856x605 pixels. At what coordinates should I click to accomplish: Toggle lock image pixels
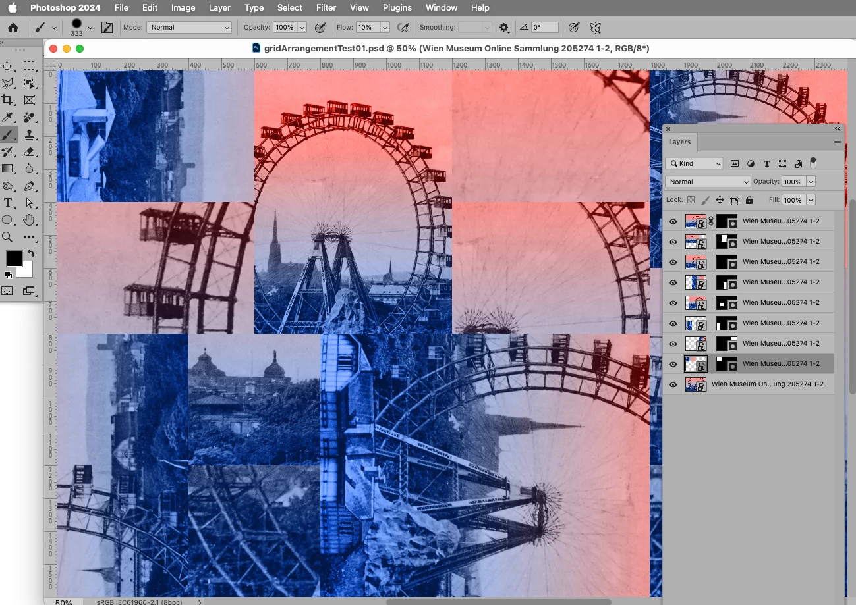click(705, 200)
